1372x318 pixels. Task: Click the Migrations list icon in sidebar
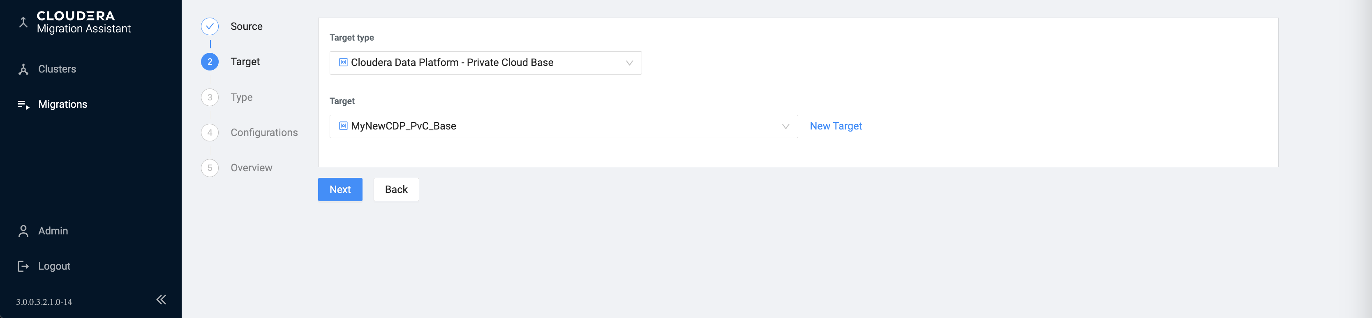point(23,104)
